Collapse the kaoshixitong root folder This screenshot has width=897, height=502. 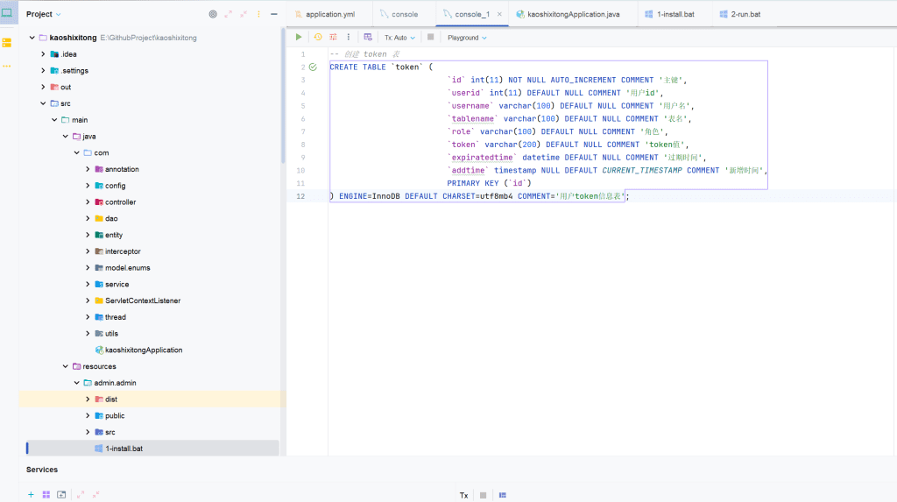32,38
